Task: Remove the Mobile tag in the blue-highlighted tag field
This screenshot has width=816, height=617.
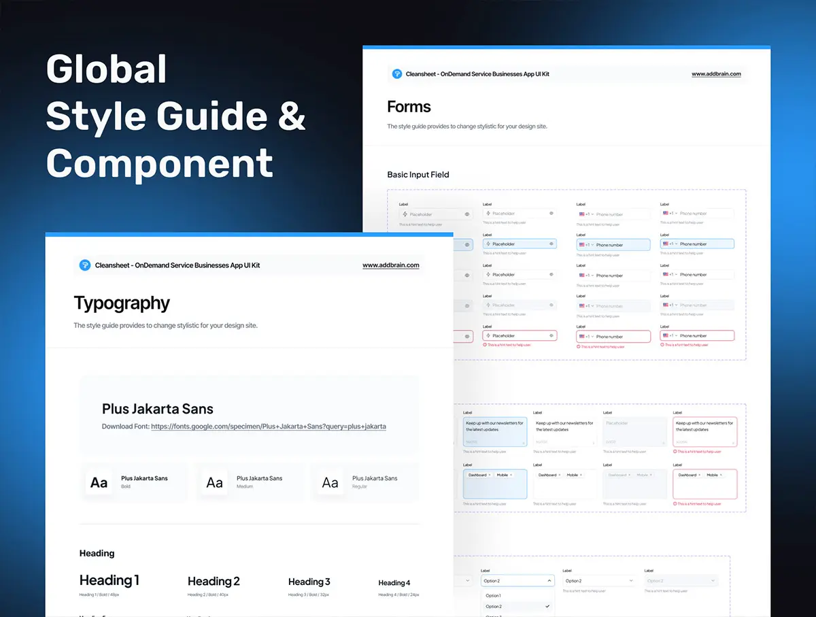Action: click(x=511, y=475)
